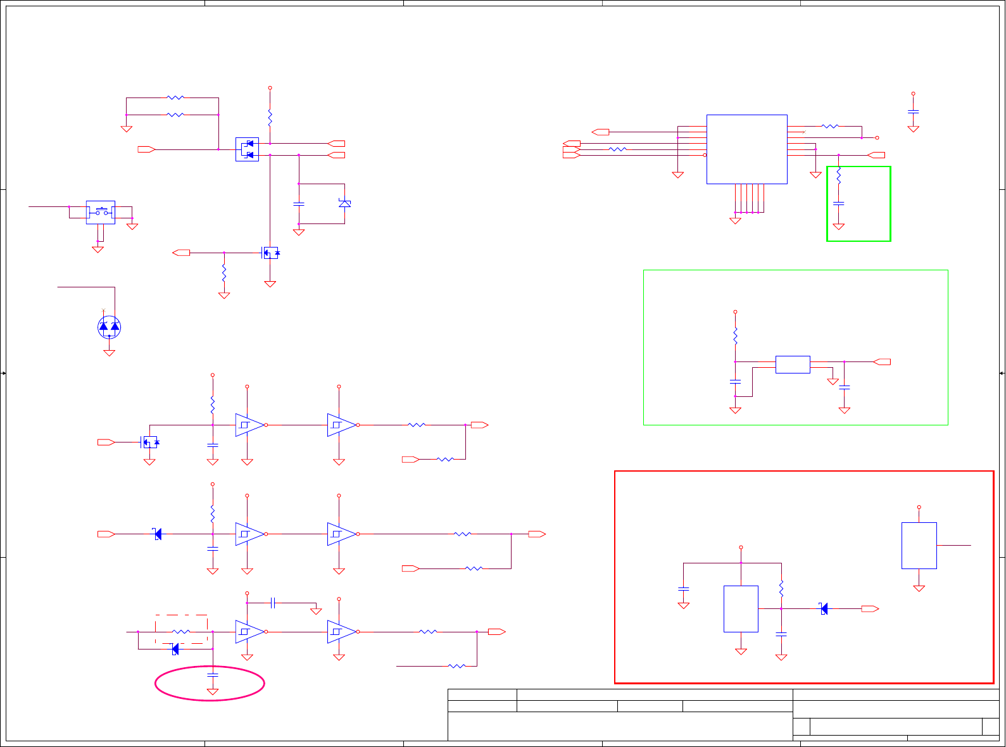Viewport: 1006px width, 747px height.
Task: Select the diode below the dashed outline box
Action: [x=175, y=649]
